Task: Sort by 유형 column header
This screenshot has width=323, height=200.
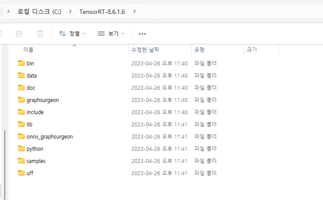Action: pyautogui.click(x=199, y=50)
